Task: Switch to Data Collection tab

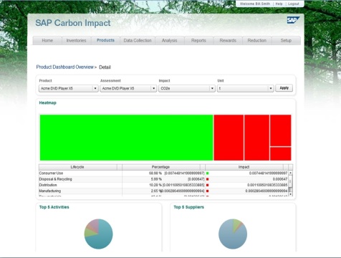Action: click(138, 40)
